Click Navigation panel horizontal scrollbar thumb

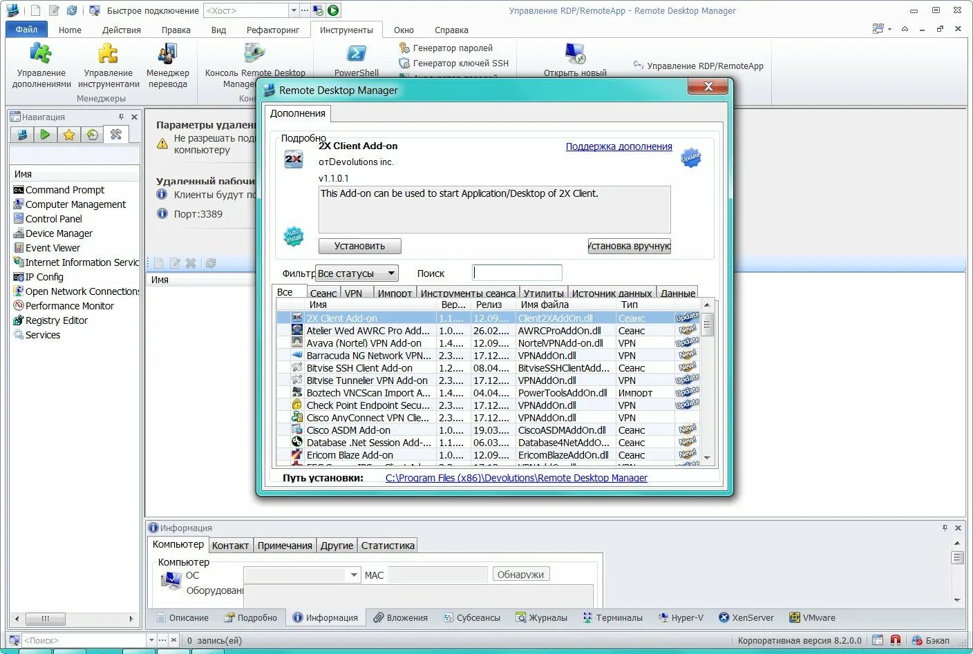[x=45, y=619]
